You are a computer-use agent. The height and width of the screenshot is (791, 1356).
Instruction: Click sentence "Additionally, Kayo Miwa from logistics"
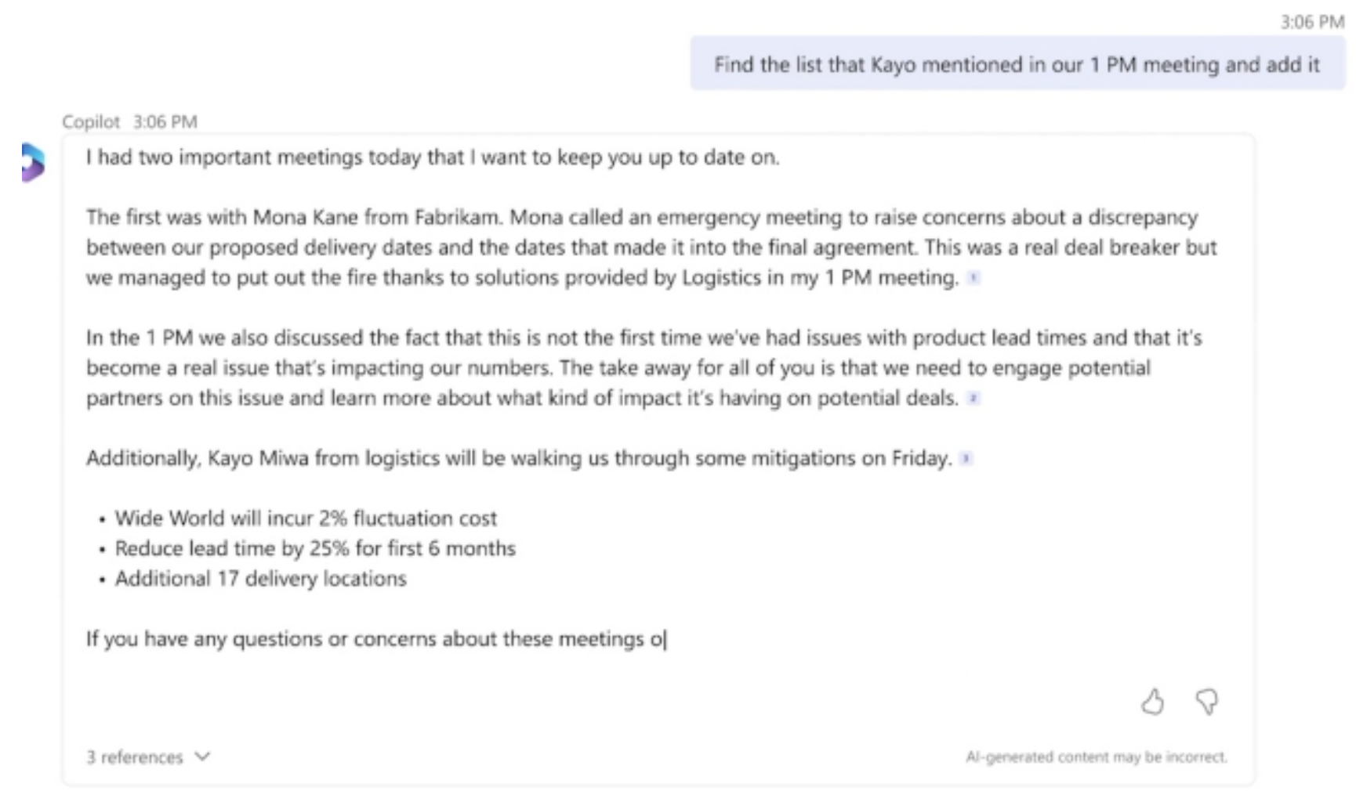(x=519, y=458)
